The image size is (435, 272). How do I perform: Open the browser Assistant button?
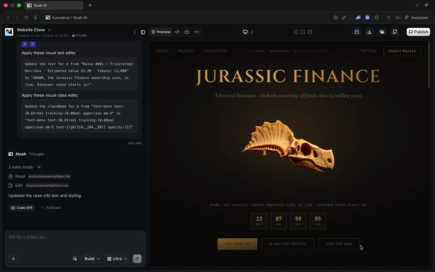pos(416,17)
